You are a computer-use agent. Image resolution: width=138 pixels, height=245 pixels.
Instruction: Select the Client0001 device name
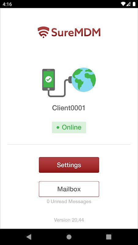tap(69, 108)
